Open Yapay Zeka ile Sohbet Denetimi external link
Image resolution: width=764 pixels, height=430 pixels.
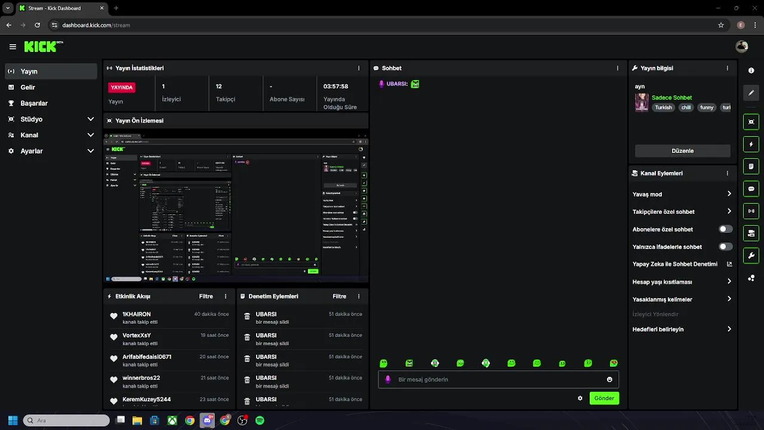(729, 264)
